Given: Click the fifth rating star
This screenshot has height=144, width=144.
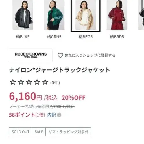Looking at the screenshot, I should pos(45,82).
